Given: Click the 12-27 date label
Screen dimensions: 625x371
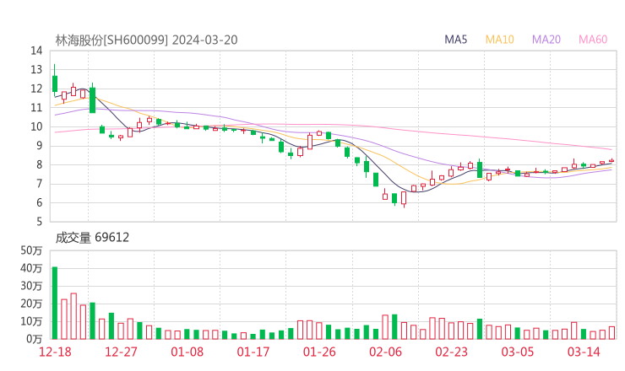Looking at the screenshot, I should [x=121, y=352].
